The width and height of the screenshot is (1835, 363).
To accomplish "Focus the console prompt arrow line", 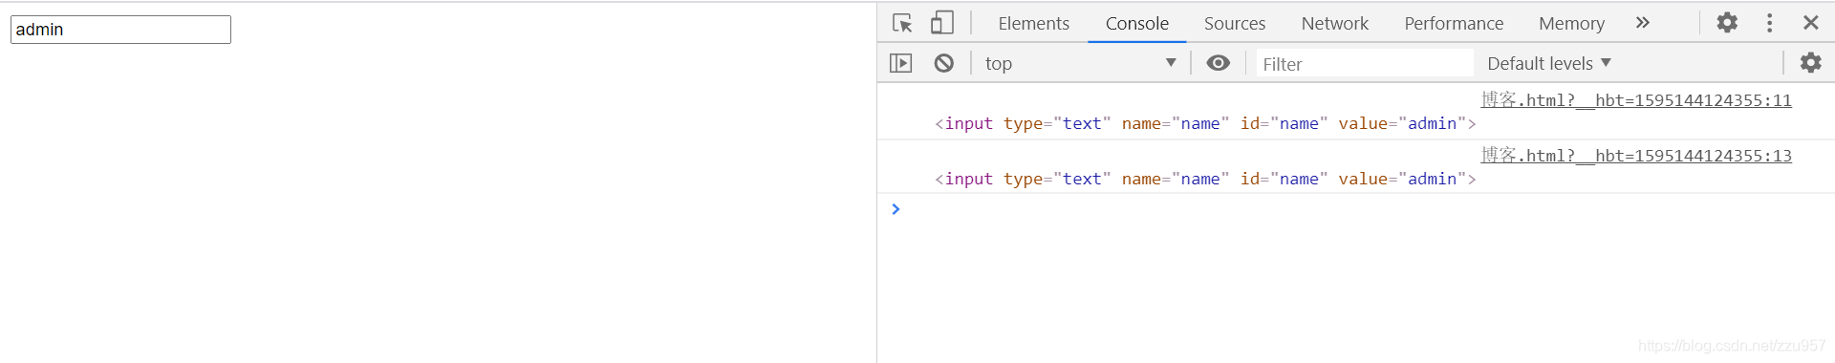I will pyautogui.click(x=1356, y=209).
